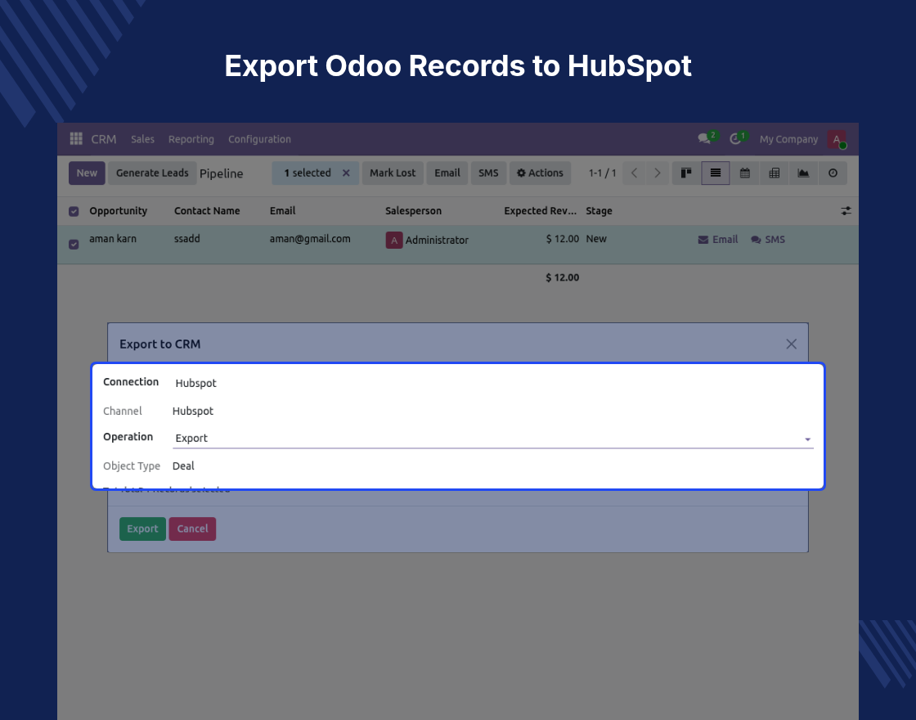The height and width of the screenshot is (720, 916).
Task: Open the Operation dropdown
Action: pos(493,439)
